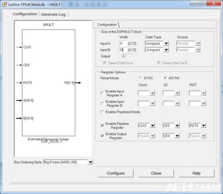Toggle Enable Pipelined Mode checkbox

pos(102,112)
